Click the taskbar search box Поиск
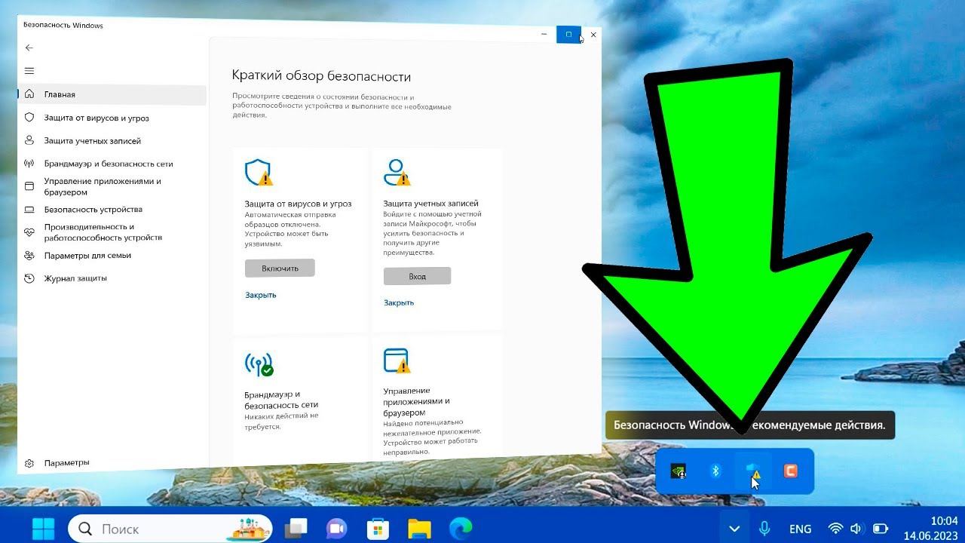965x543 pixels. click(x=170, y=529)
